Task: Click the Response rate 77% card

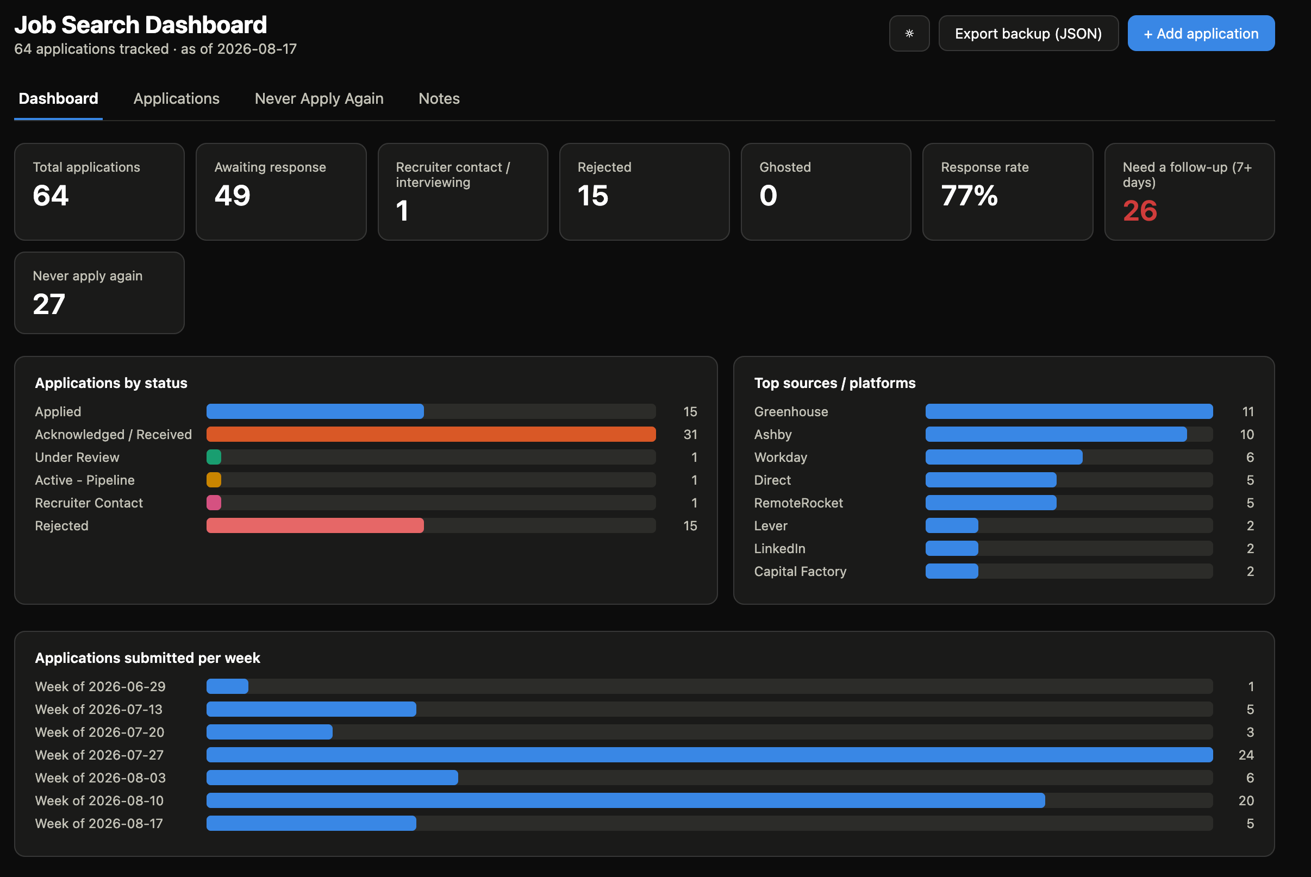Action: coord(1007,192)
